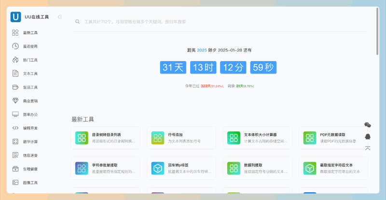Click the diamond icon beside 商业营销
The height and width of the screenshot is (200, 386).
coord(15,100)
